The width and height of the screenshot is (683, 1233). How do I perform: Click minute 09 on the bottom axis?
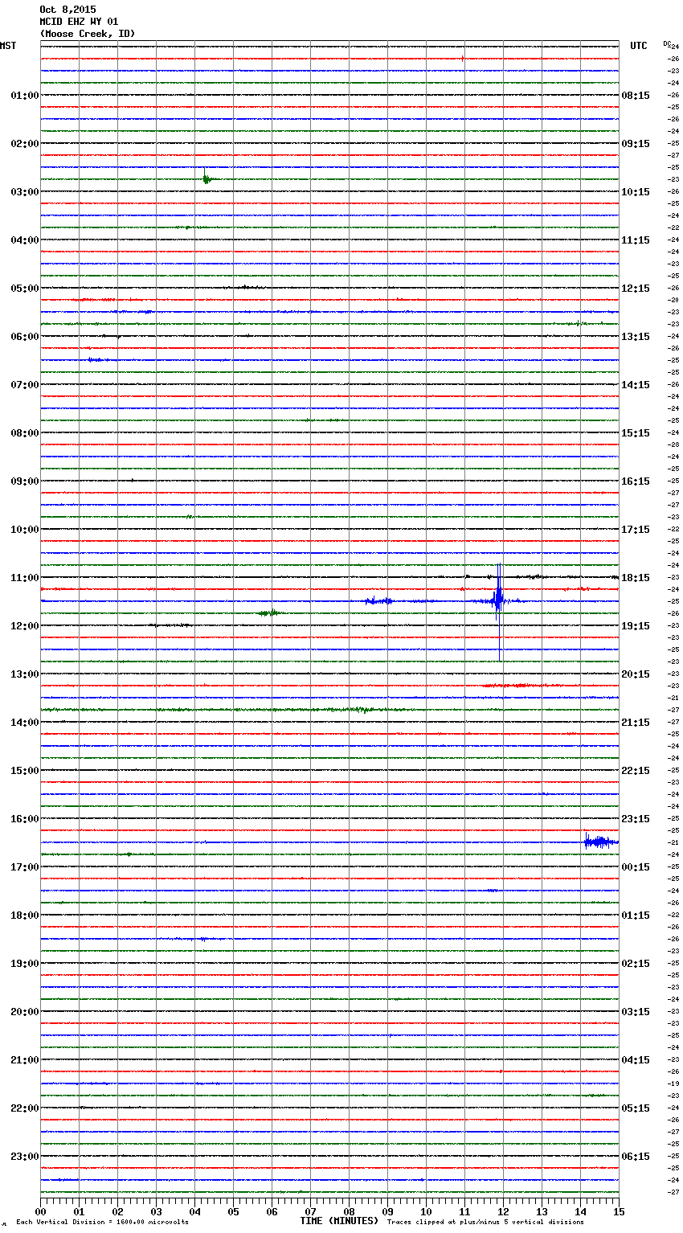(x=387, y=1212)
